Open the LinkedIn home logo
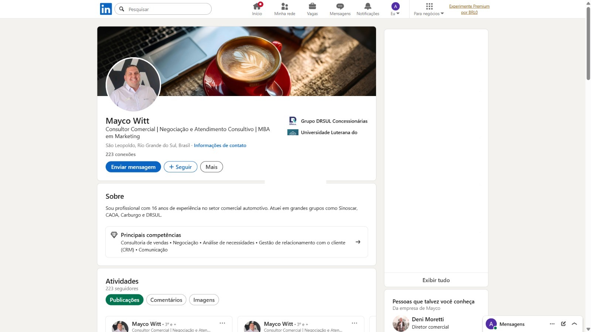591x332 pixels. (106, 9)
